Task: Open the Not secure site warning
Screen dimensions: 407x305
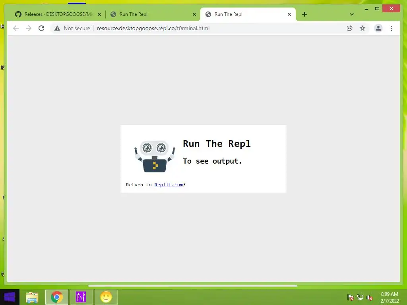Action: (72, 28)
